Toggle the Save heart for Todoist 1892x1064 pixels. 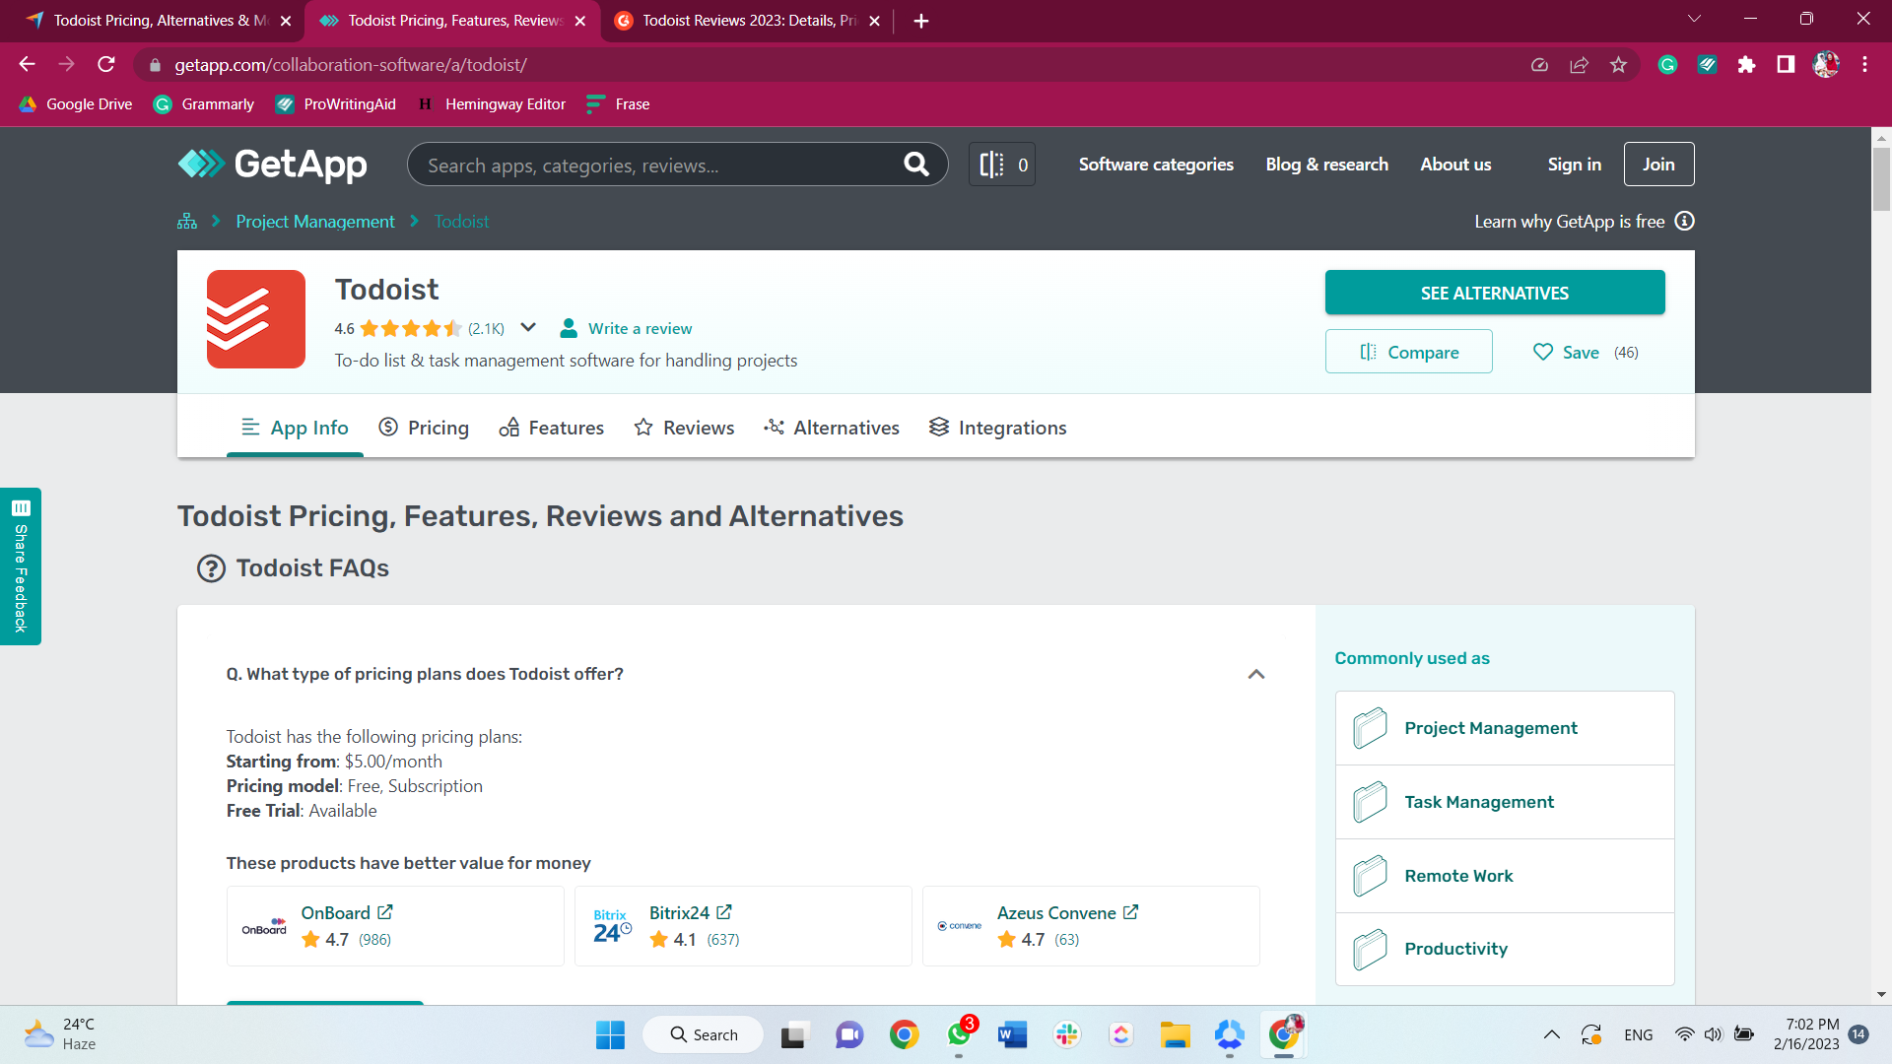(1544, 352)
